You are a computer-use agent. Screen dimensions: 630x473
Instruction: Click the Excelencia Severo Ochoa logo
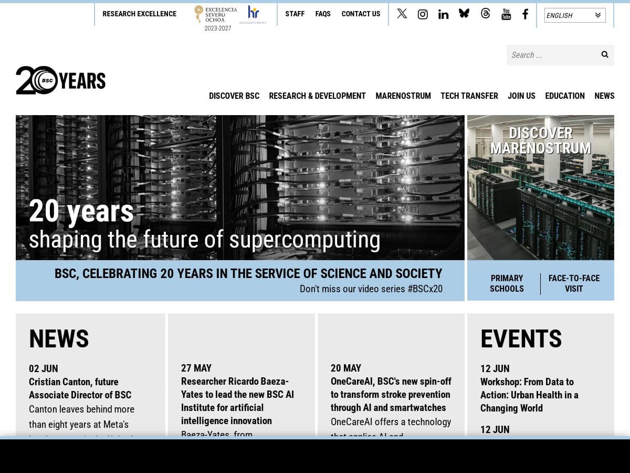click(x=215, y=14)
